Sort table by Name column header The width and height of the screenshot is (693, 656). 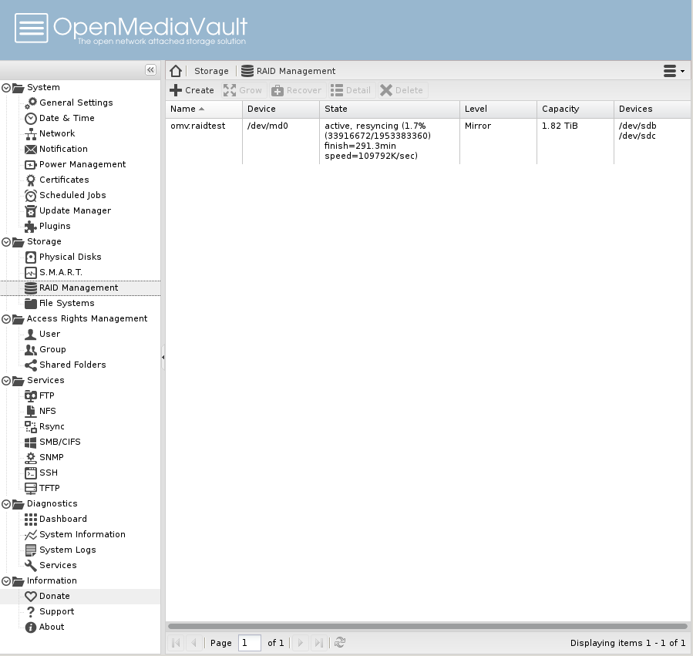(183, 109)
